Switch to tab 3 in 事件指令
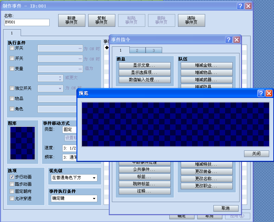Image resolution: width=274 pixels, height=222 pixels. (154, 51)
